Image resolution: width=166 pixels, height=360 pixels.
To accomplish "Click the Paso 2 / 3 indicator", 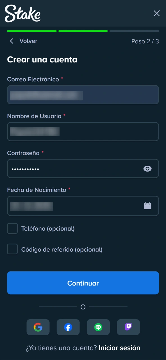I will pyautogui.click(x=145, y=41).
